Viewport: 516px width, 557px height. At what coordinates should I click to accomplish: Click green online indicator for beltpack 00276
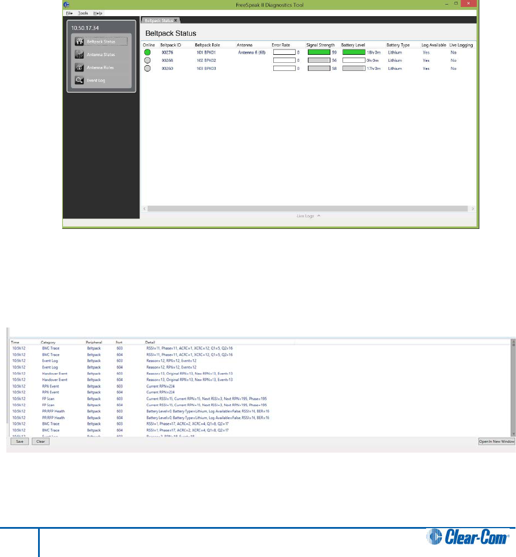click(x=148, y=52)
